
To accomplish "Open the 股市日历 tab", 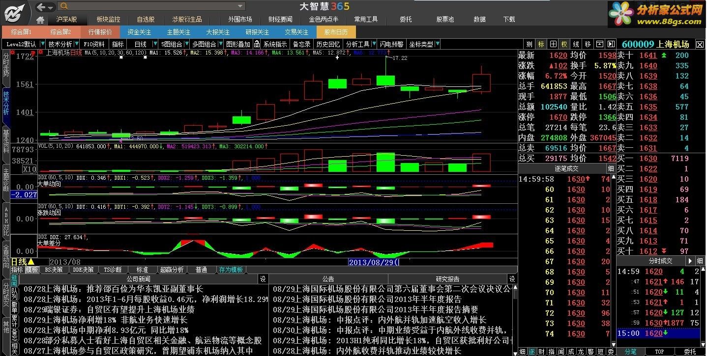I will [336, 32].
